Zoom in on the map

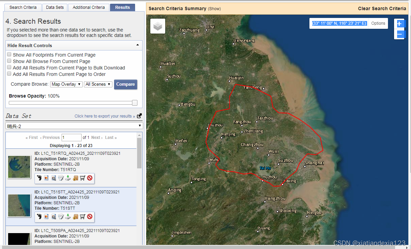pos(399,24)
